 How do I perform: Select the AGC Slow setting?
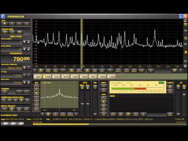click(103, 110)
